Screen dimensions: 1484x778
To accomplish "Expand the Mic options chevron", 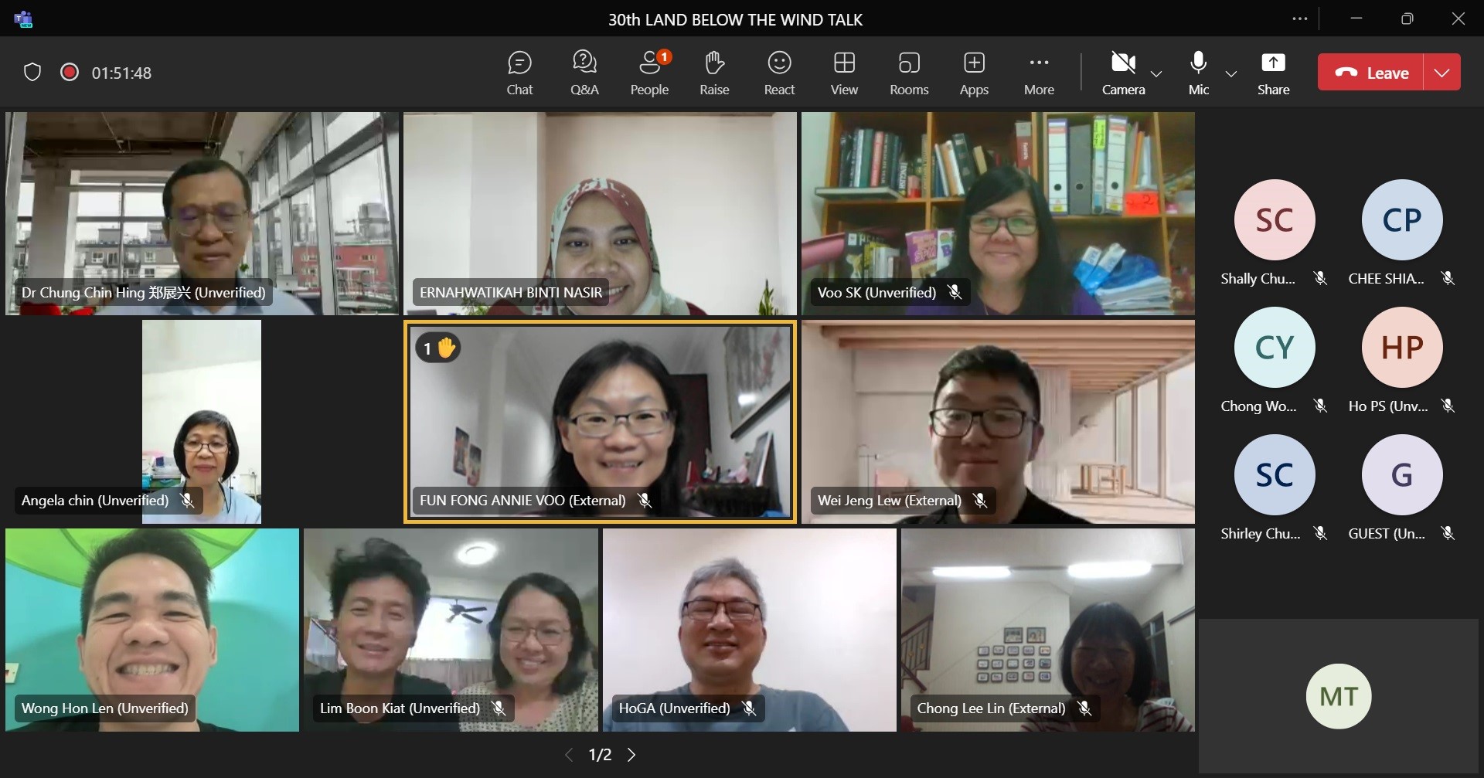I will (x=1231, y=74).
